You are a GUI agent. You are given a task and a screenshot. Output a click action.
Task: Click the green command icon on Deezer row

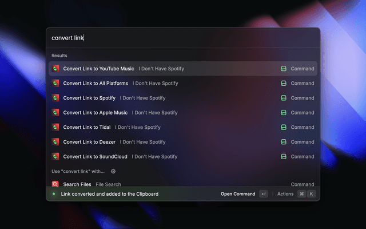(283, 142)
